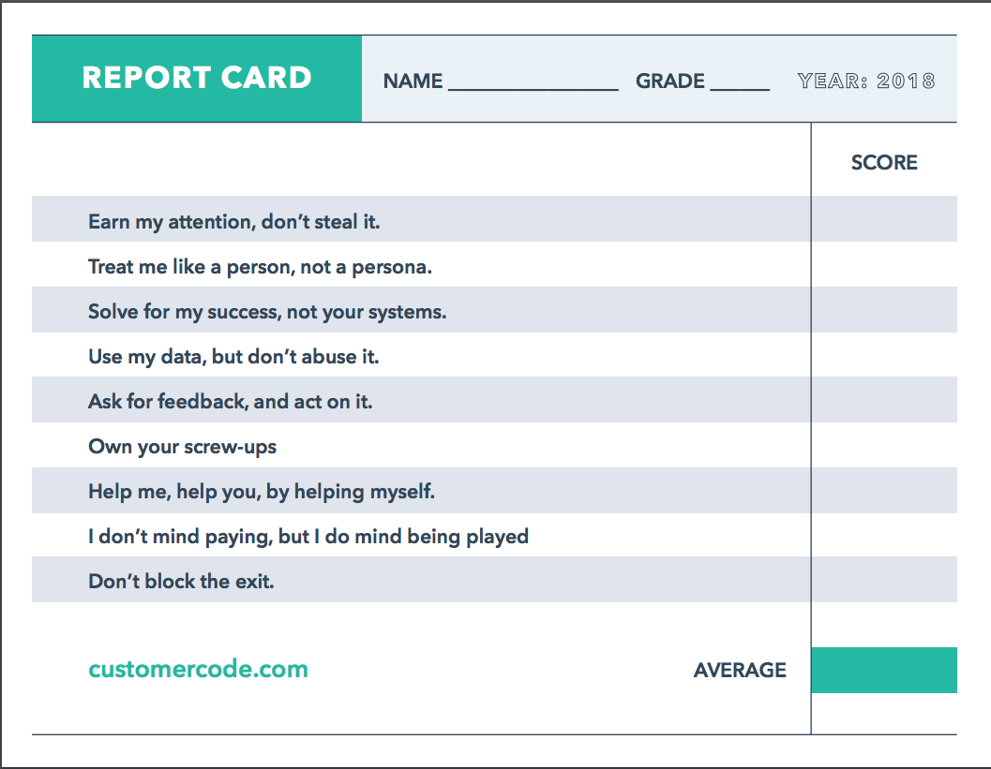Screen dimensions: 991x769
Task: Select score cell for Earn my attention row
Action: 884,219
